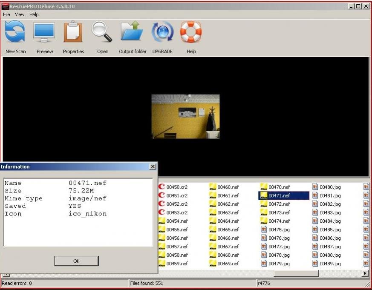Click the recovered photo preview image
The height and width of the screenshot is (290, 372).
click(x=185, y=116)
